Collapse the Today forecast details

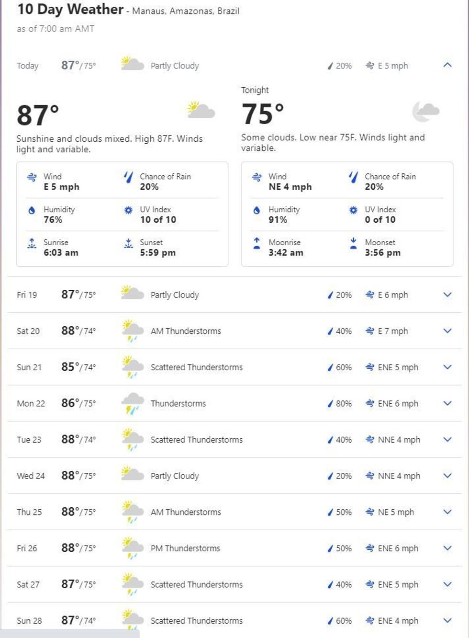(447, 65)
